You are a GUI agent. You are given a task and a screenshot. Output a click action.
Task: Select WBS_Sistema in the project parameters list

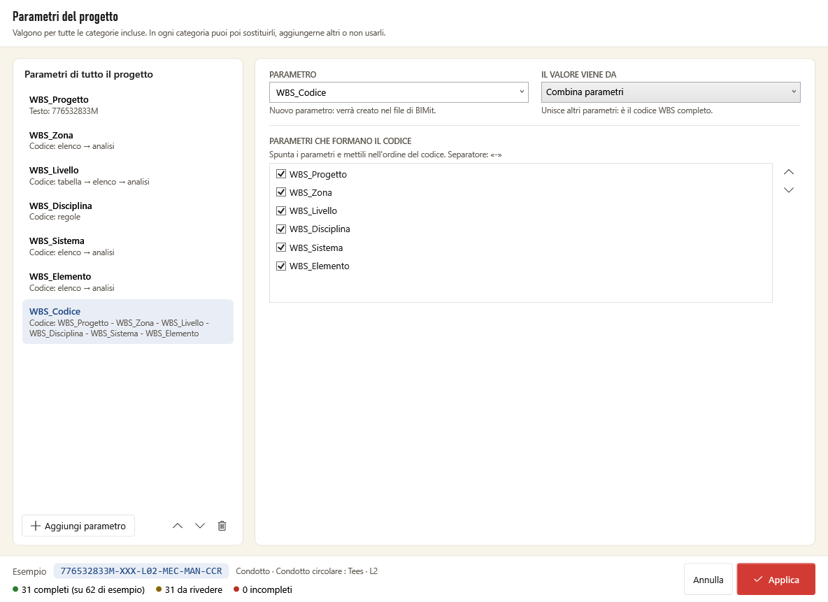[128, 247]
